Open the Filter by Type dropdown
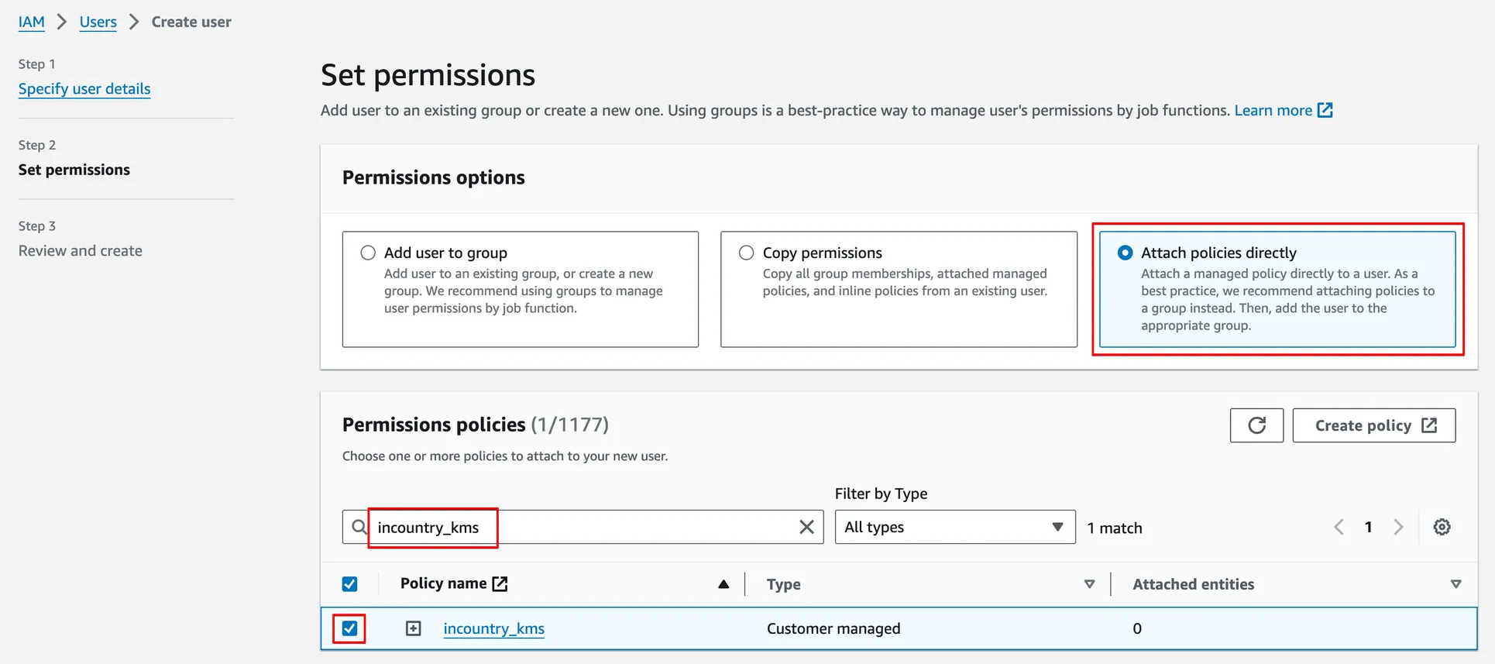The width and height of the screenshot is (1495, 664). coord(954,527)
